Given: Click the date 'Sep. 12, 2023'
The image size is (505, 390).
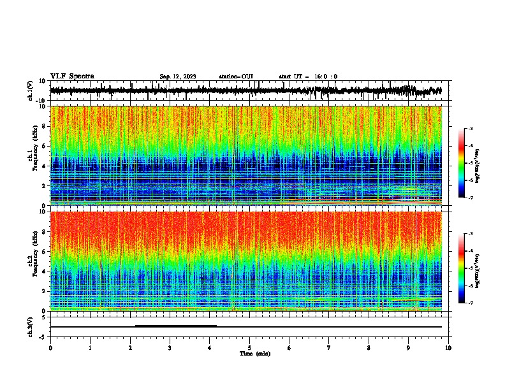Looking at the screenshot, I should [x=178, y=76].
